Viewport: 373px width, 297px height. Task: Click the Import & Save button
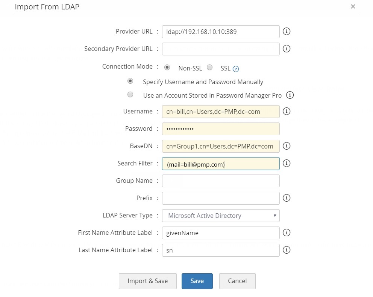pos(147,281)
